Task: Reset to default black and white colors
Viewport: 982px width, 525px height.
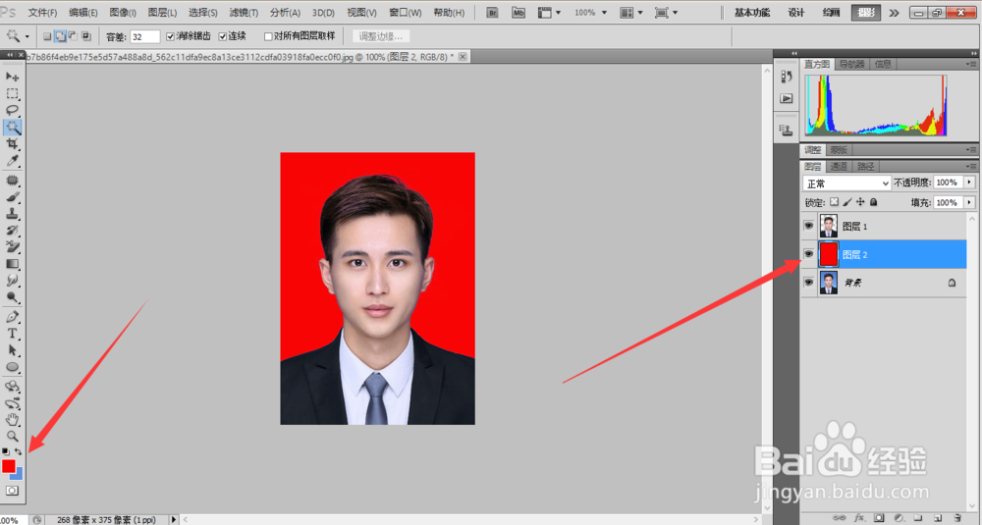Action: point(6,451)
